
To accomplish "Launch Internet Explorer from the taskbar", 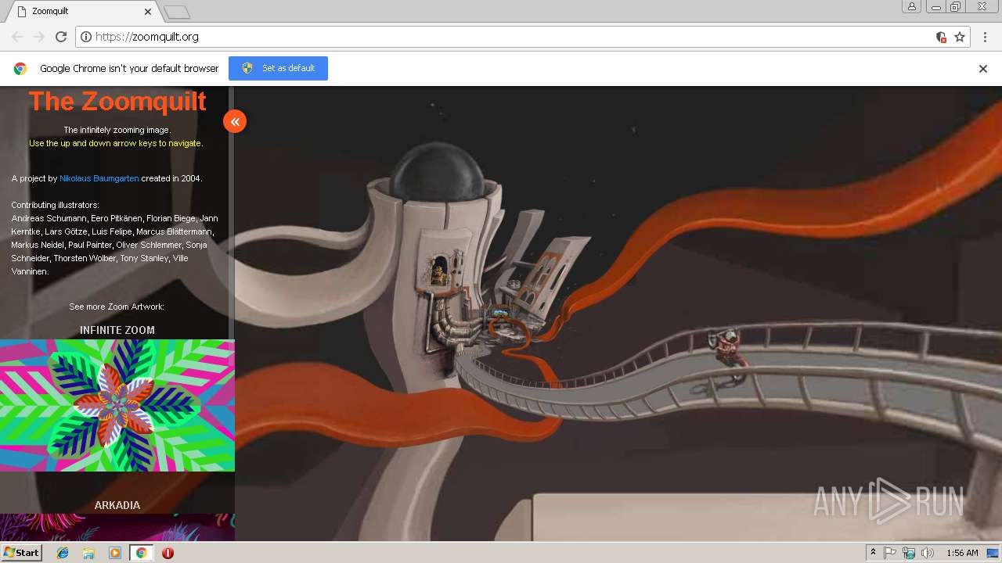I will [x=63, y=553].
